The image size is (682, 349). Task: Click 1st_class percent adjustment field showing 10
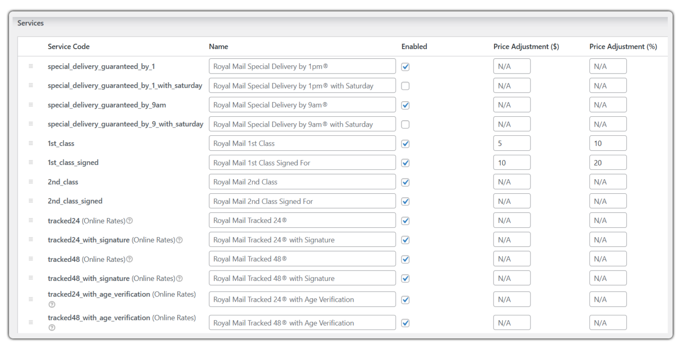point(608,143)
